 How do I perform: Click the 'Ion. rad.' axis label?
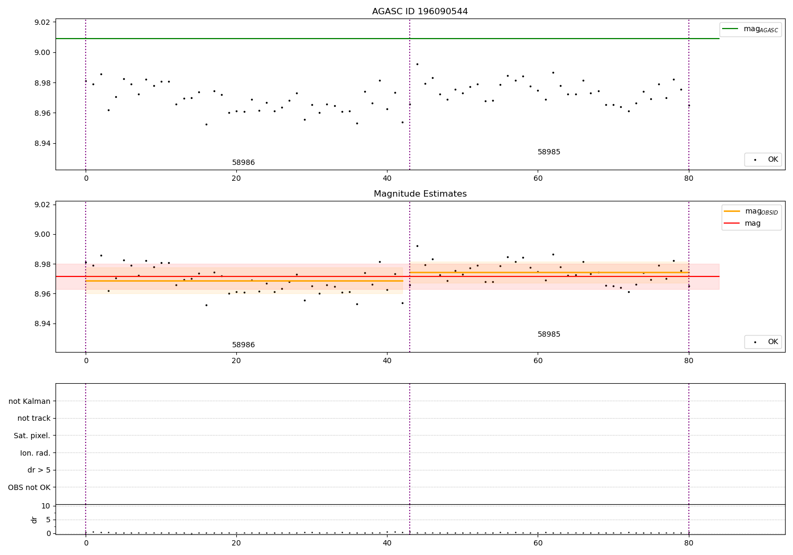pyautogui.click(x=35, y=453)
